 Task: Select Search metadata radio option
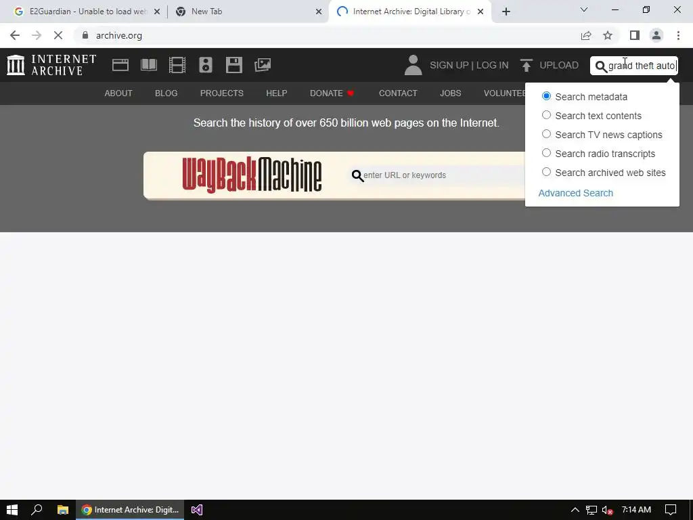point(546,96)
